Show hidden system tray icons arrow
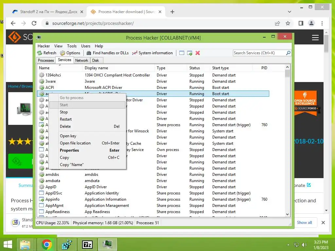 point(288,245)
